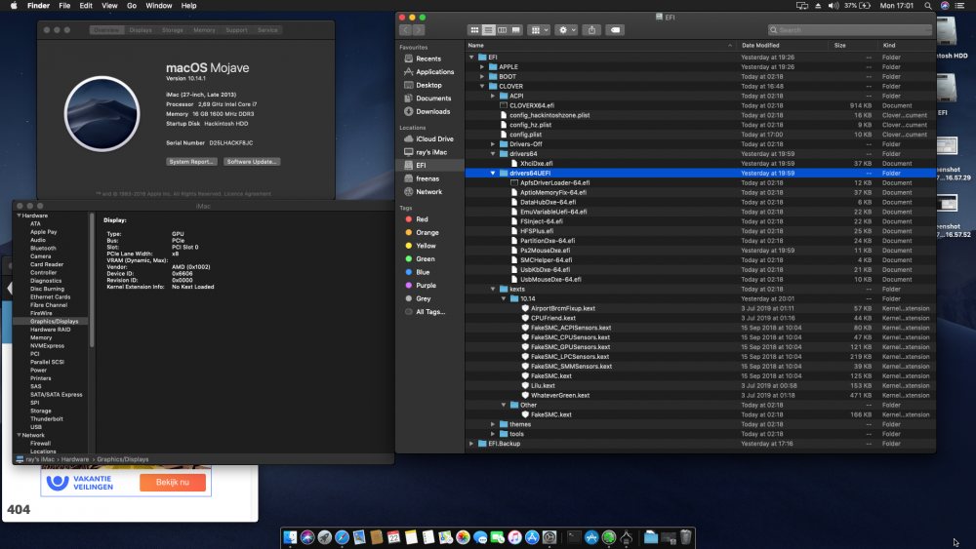Click the Software Update… button

point(252,162)
